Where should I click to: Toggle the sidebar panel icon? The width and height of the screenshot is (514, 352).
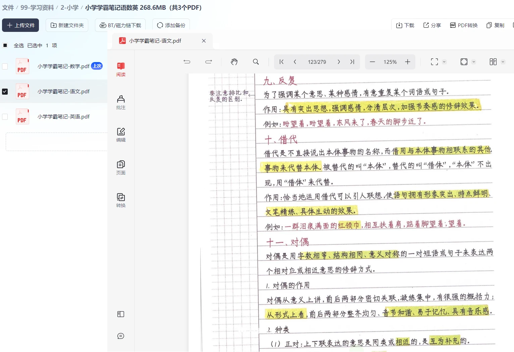coord(121,314)
